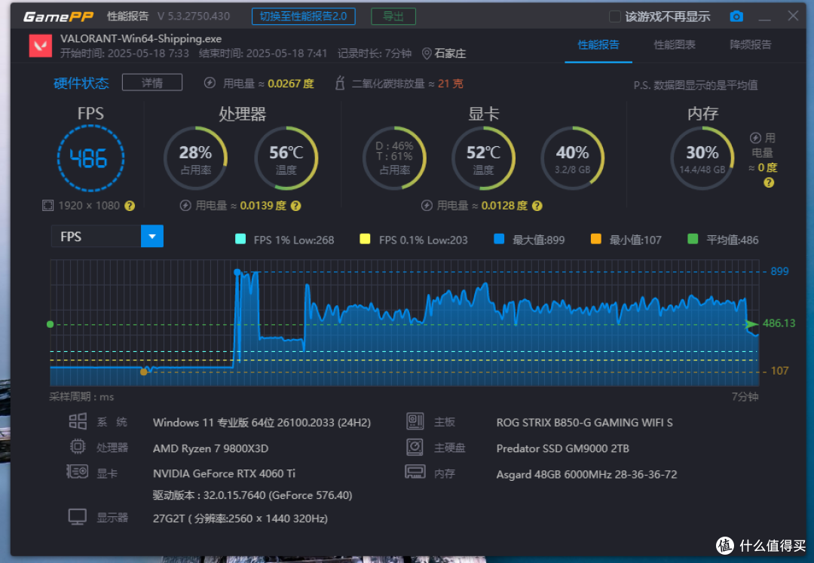Tick the 该游戏不再显示 checkbox

click(x=615, y=17)
